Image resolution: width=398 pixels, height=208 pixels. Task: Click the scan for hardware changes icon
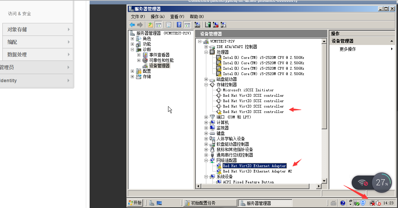[x=197, y=25]
